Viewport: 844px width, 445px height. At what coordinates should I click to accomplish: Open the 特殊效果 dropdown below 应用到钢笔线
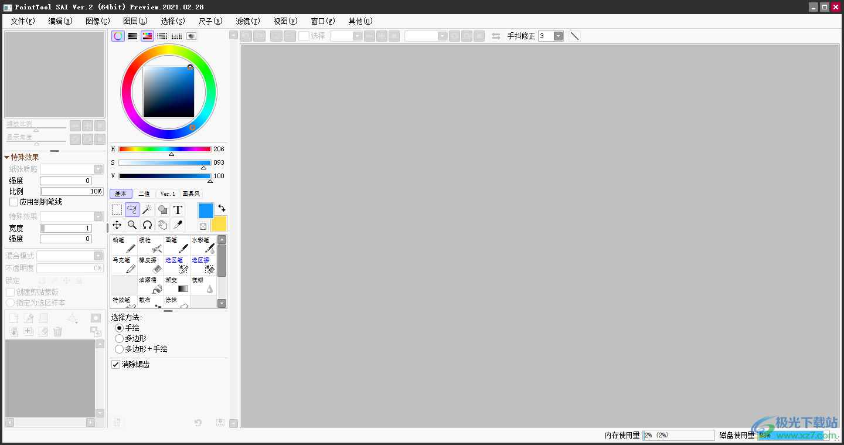click(x=98, y=216)
